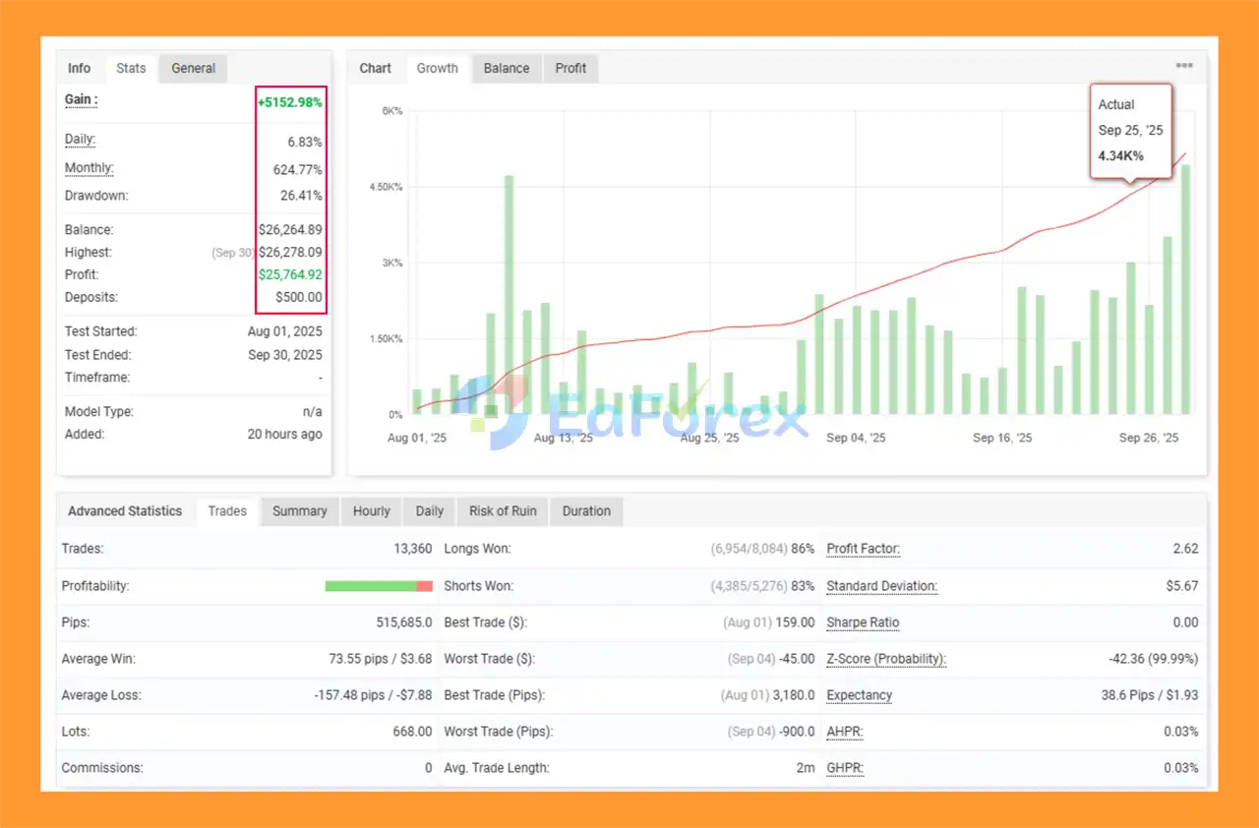Open the Trades statistics tab
The image size is (1259, 828).
(x=227, y=511)
